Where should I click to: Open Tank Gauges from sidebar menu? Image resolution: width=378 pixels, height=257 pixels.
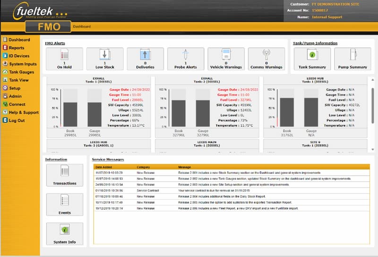[x=22, y=72]
